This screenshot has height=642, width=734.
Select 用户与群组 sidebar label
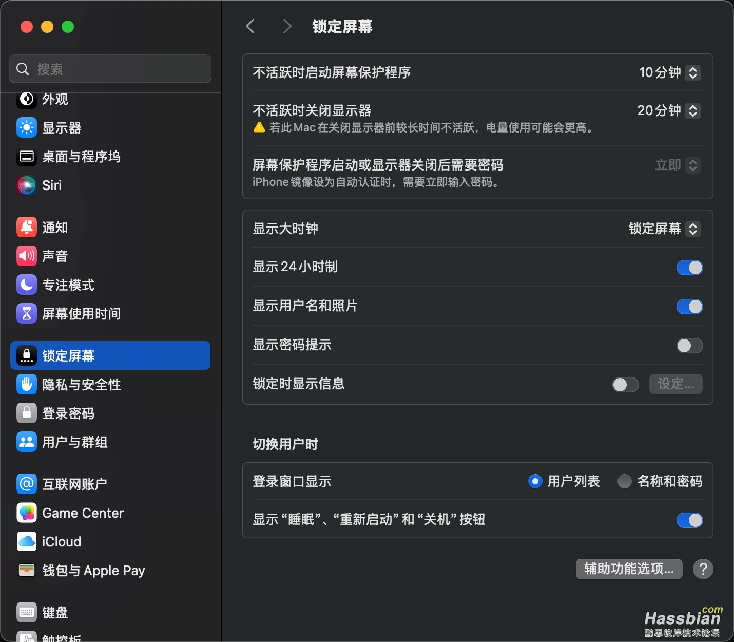(x=75, y=442)
